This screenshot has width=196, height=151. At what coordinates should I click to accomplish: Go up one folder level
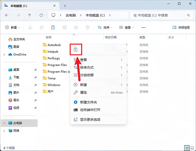coord(29,15)
